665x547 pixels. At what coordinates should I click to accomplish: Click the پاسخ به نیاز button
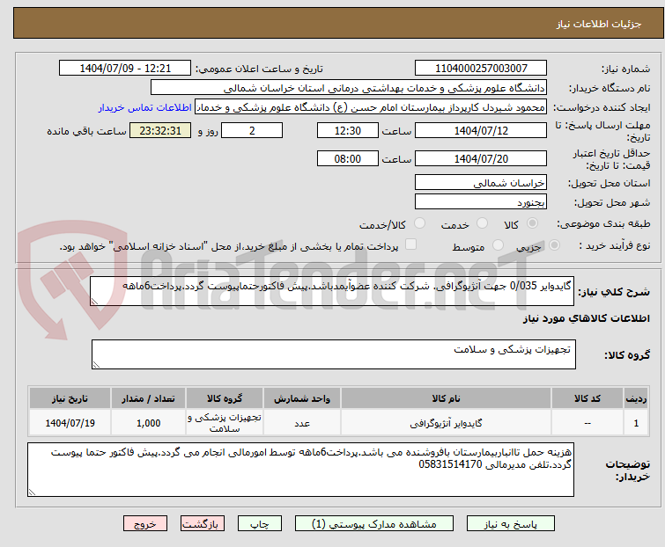point(511,524)
